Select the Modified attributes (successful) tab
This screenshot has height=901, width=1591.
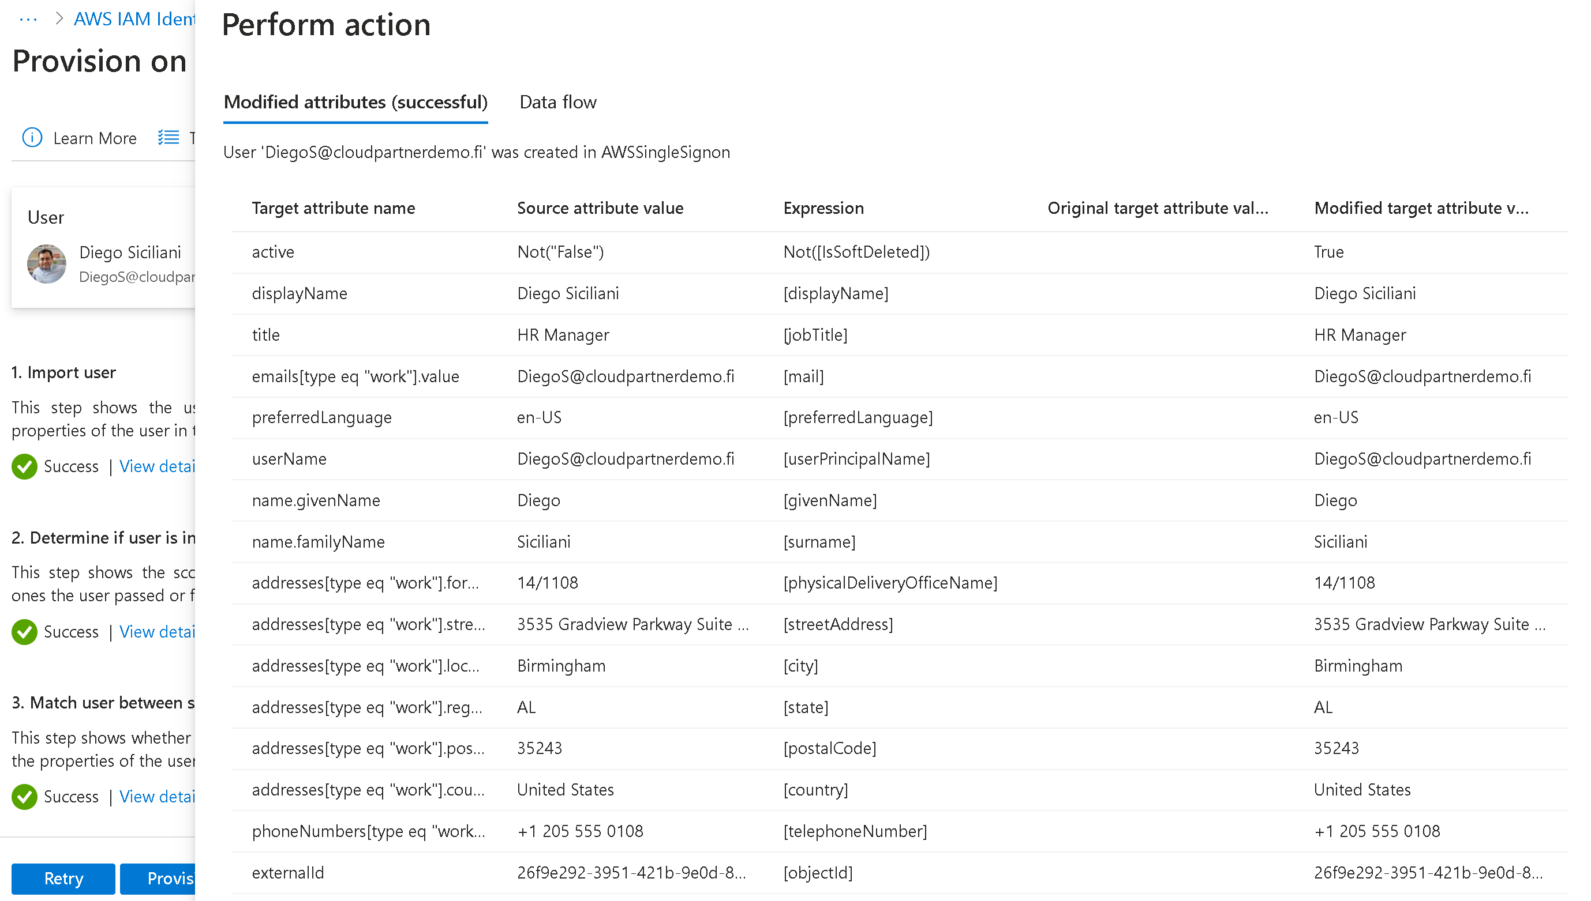355,102
